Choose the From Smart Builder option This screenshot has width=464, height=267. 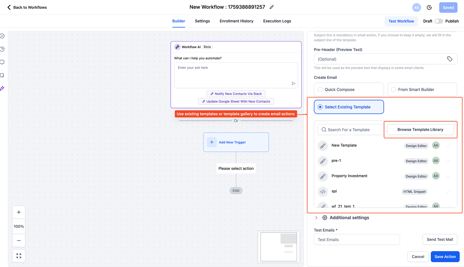[x=394, y=89]
